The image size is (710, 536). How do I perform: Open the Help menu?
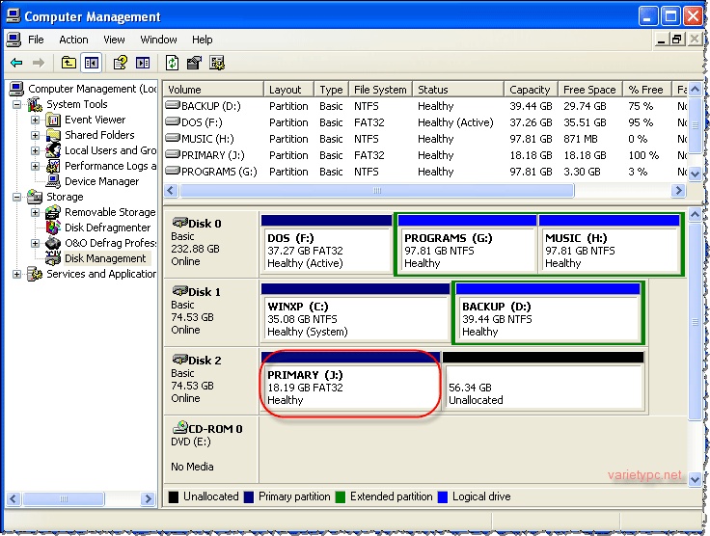coord(202,40)
